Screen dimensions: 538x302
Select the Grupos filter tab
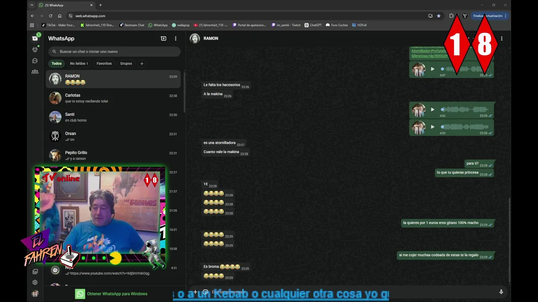[x=126, y=64]
